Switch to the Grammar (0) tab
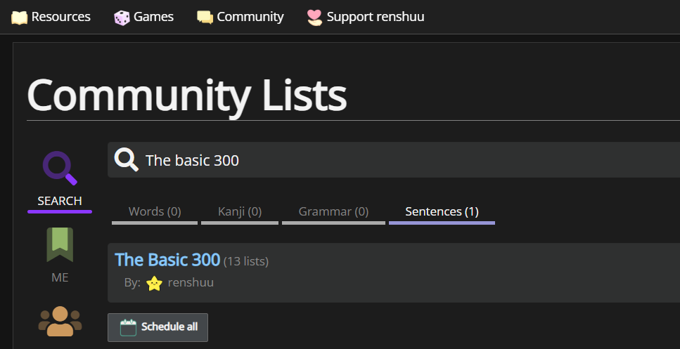This screenshot has height=349, width=680. pos(333,213)
